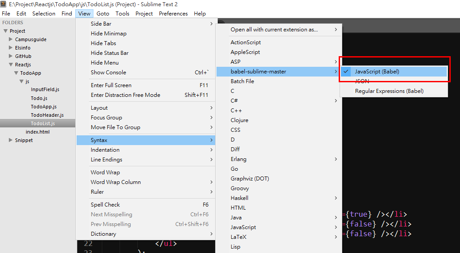This screenshot has height=253, width=460.
Task: Expand the Snippet folder arrow
Action: click(11, 140)
